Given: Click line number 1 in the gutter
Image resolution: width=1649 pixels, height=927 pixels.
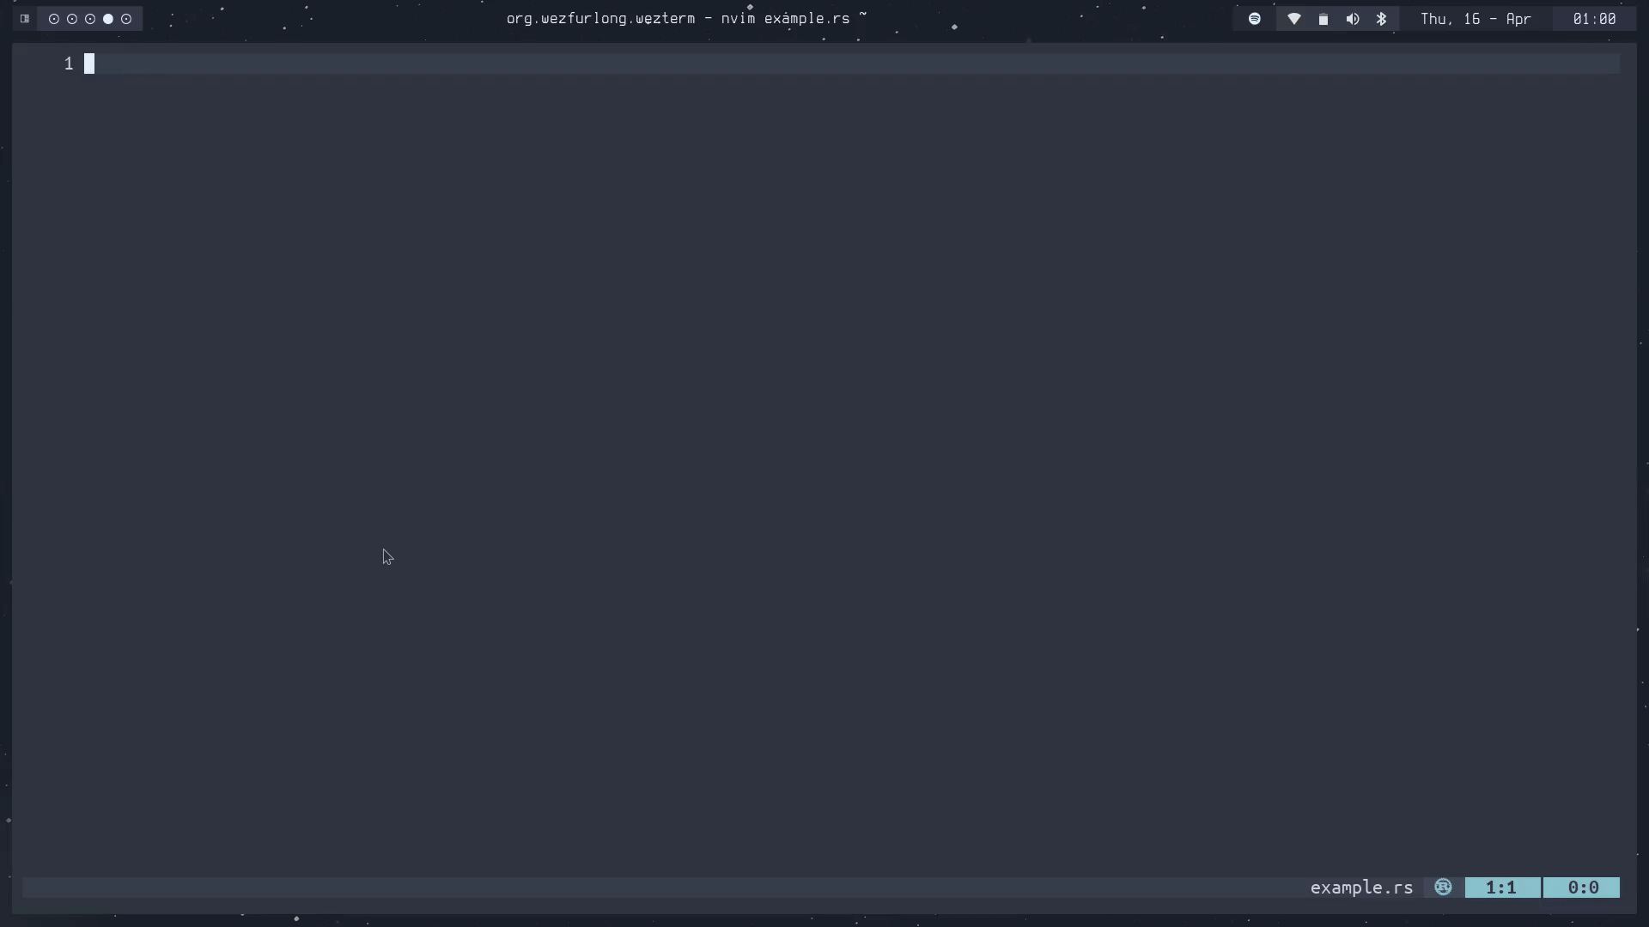Looking at the screenshot, I should pos(69,64).
